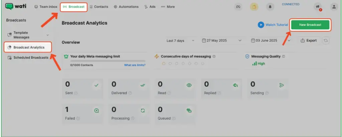Viewport: 342px width, 137px height.
Task: Open the Queued info tooltip icon
Action: coord(174,118)
